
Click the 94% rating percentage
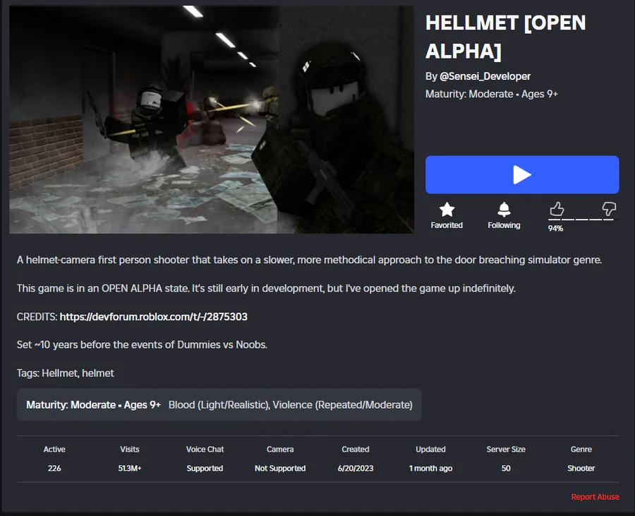click(555, 229)
